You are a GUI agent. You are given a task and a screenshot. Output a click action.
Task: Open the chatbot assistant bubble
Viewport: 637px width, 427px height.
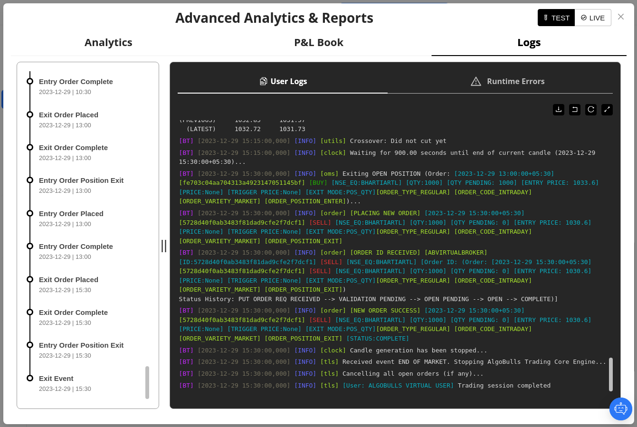[620, 408]
